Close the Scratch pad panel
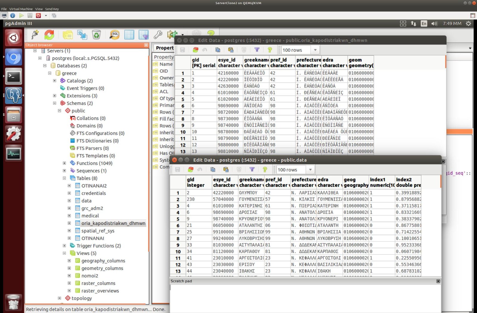Screen dimensions: 477x313 point(438,281)
